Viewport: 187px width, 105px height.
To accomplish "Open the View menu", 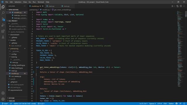I will 25,2.
